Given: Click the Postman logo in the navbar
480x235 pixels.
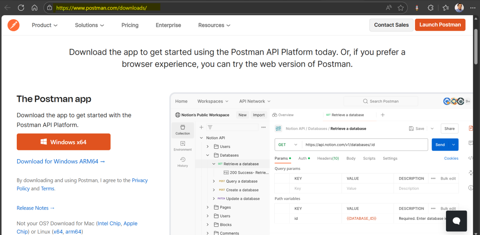Looking at the screenshot, I should tap(14, 25).
